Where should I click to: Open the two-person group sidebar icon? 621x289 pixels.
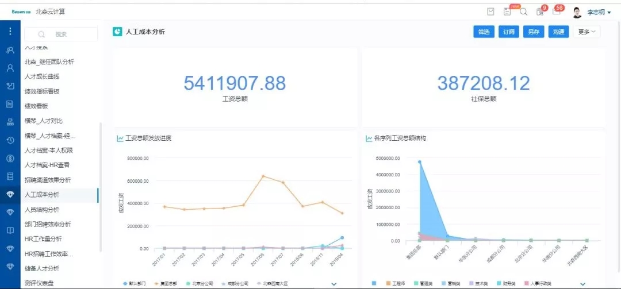coord(10,51)
